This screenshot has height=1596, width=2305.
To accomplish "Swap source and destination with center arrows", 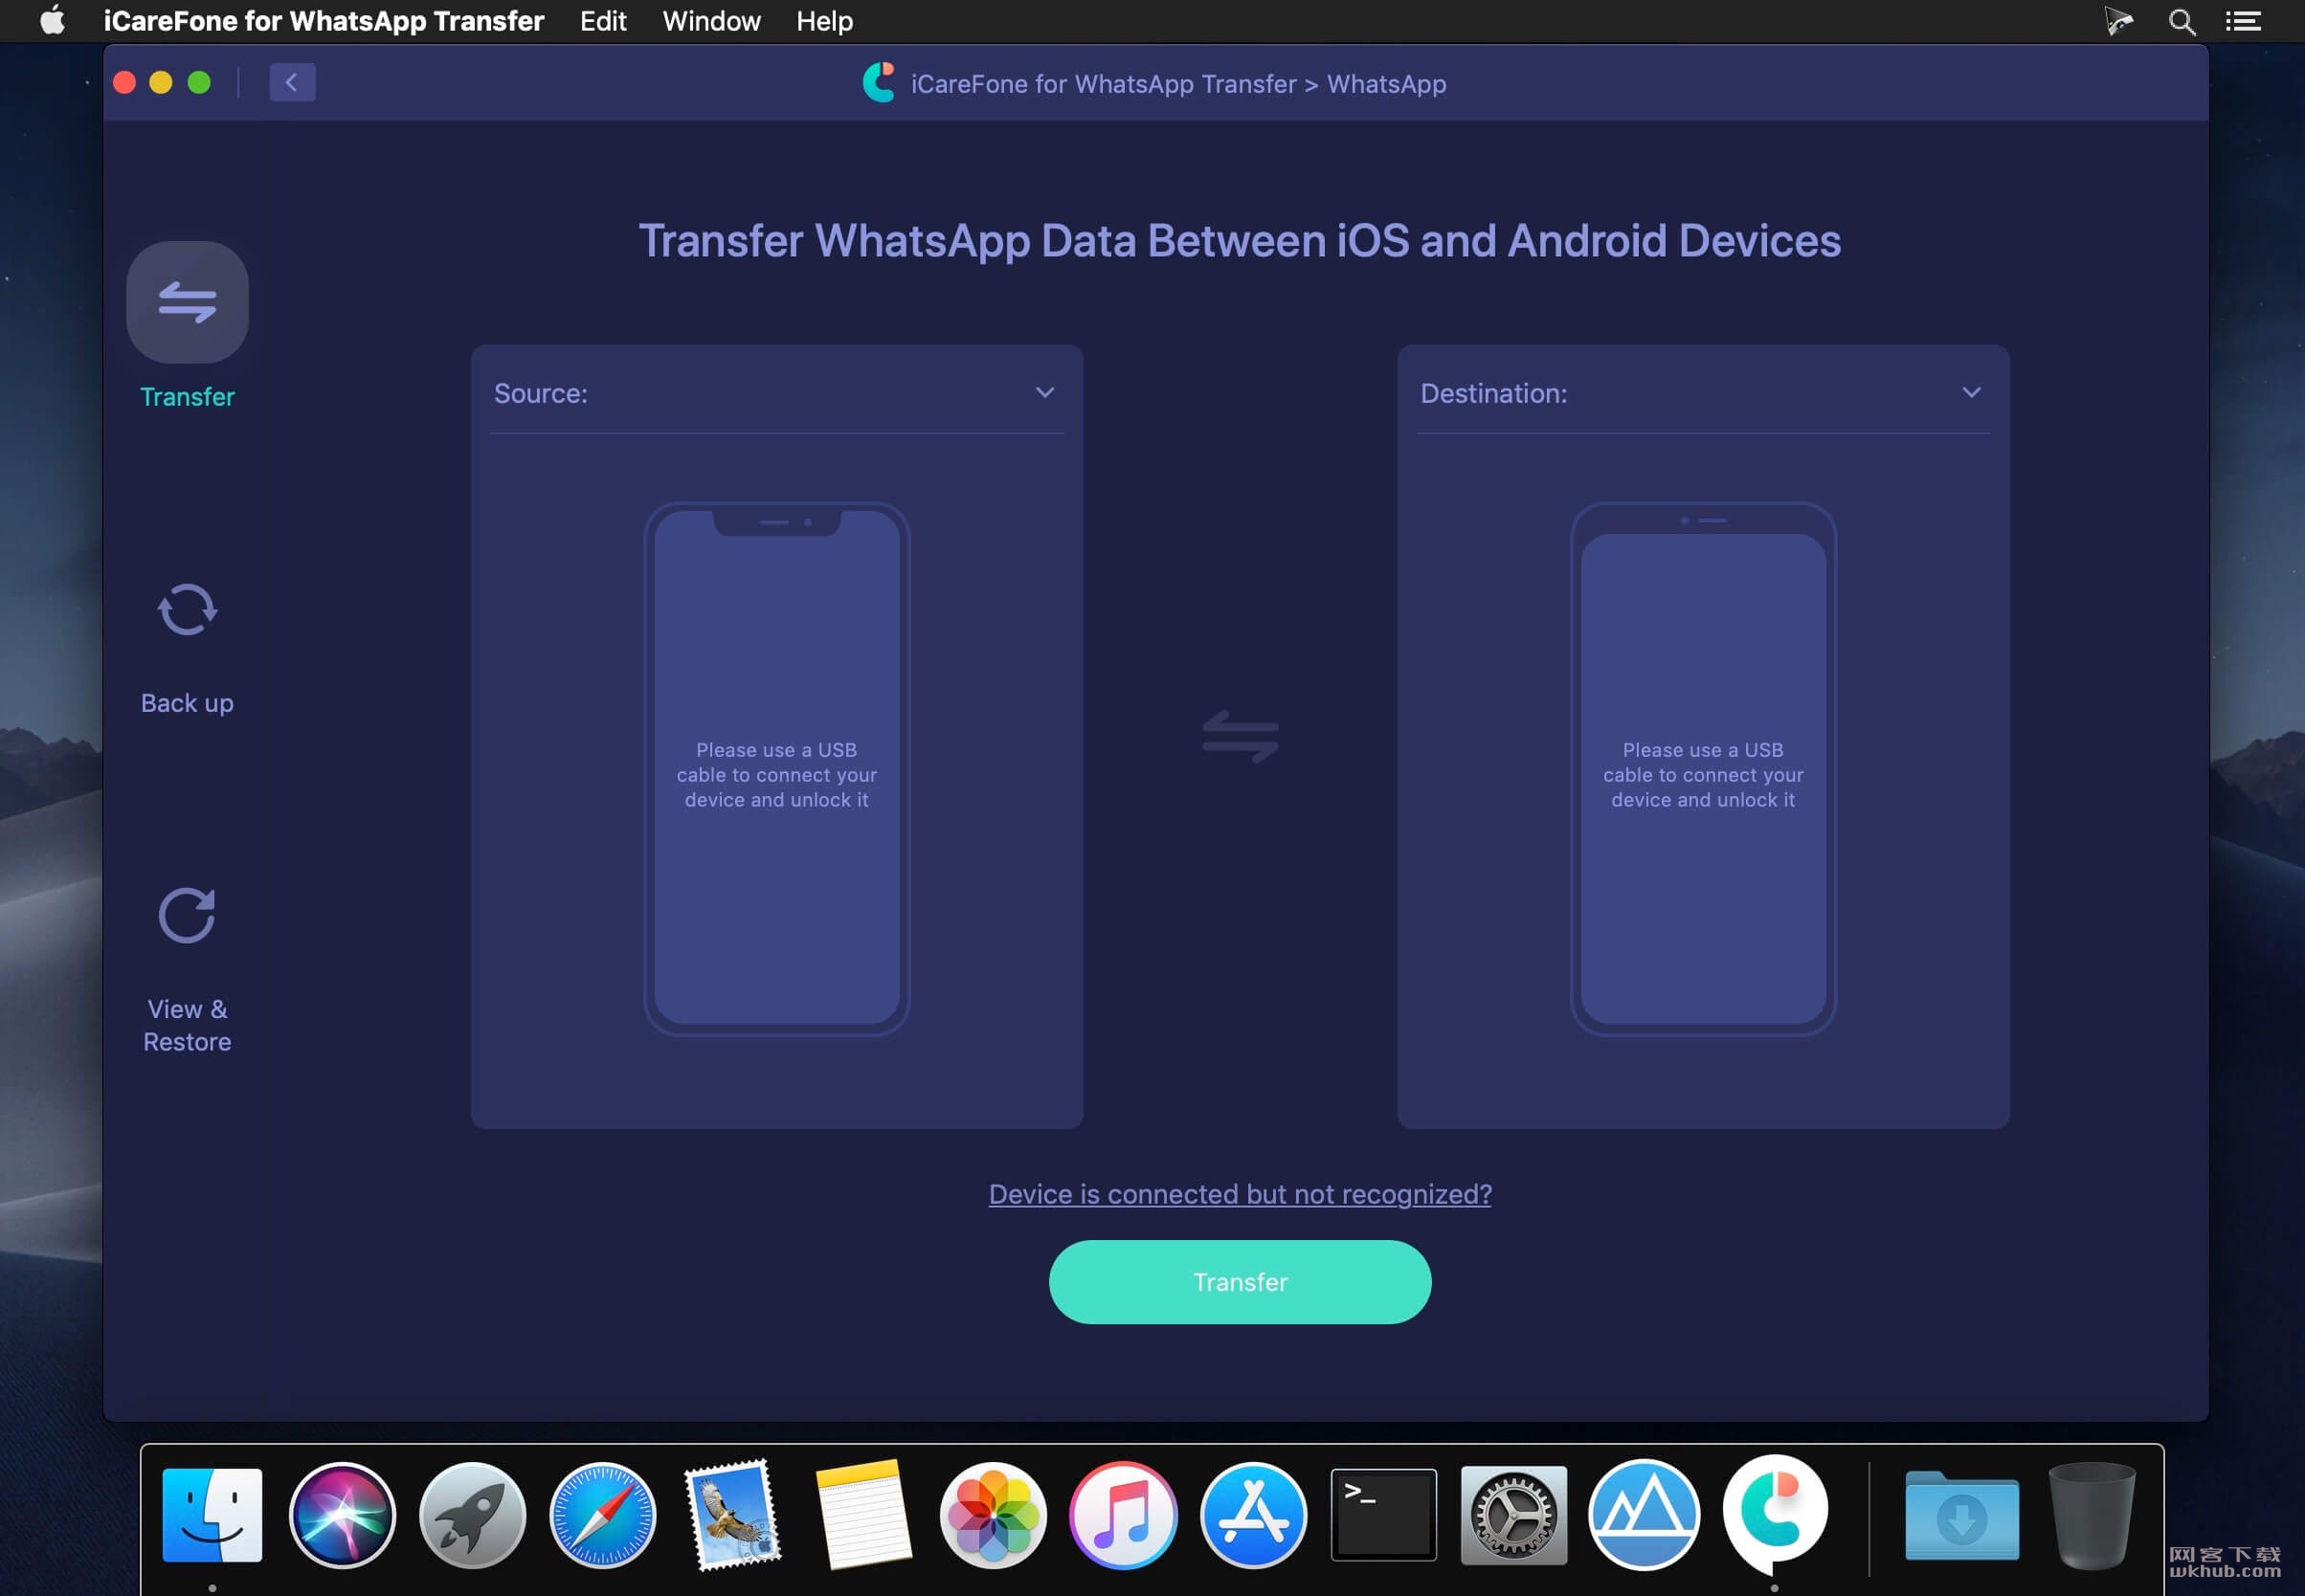I will [x=1240, y=737].
